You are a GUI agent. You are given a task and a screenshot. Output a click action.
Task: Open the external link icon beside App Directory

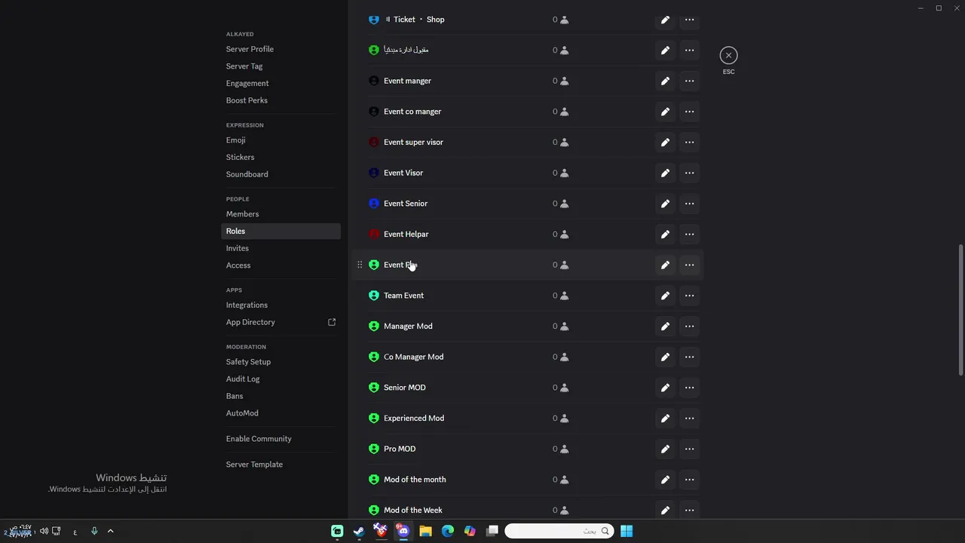click(332, 322)
